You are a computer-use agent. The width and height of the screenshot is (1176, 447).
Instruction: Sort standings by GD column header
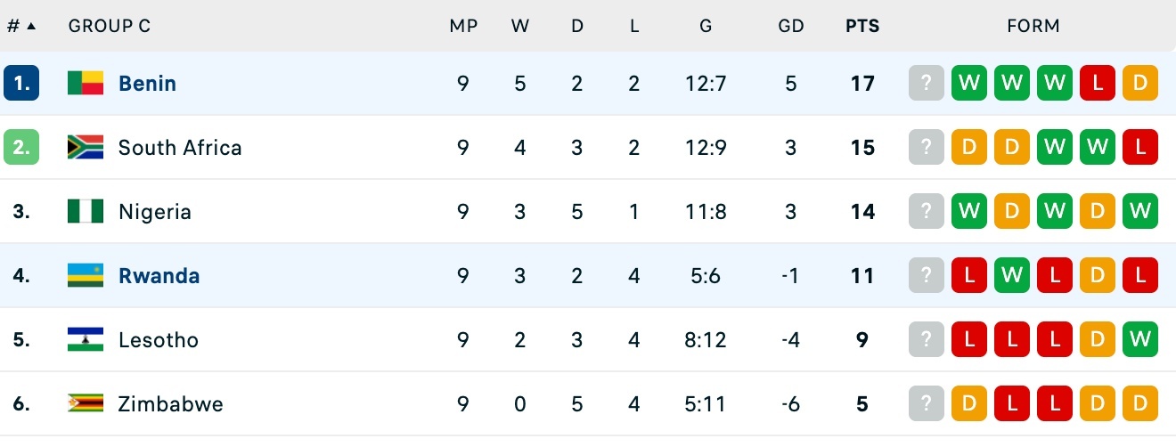pos(791,26)
